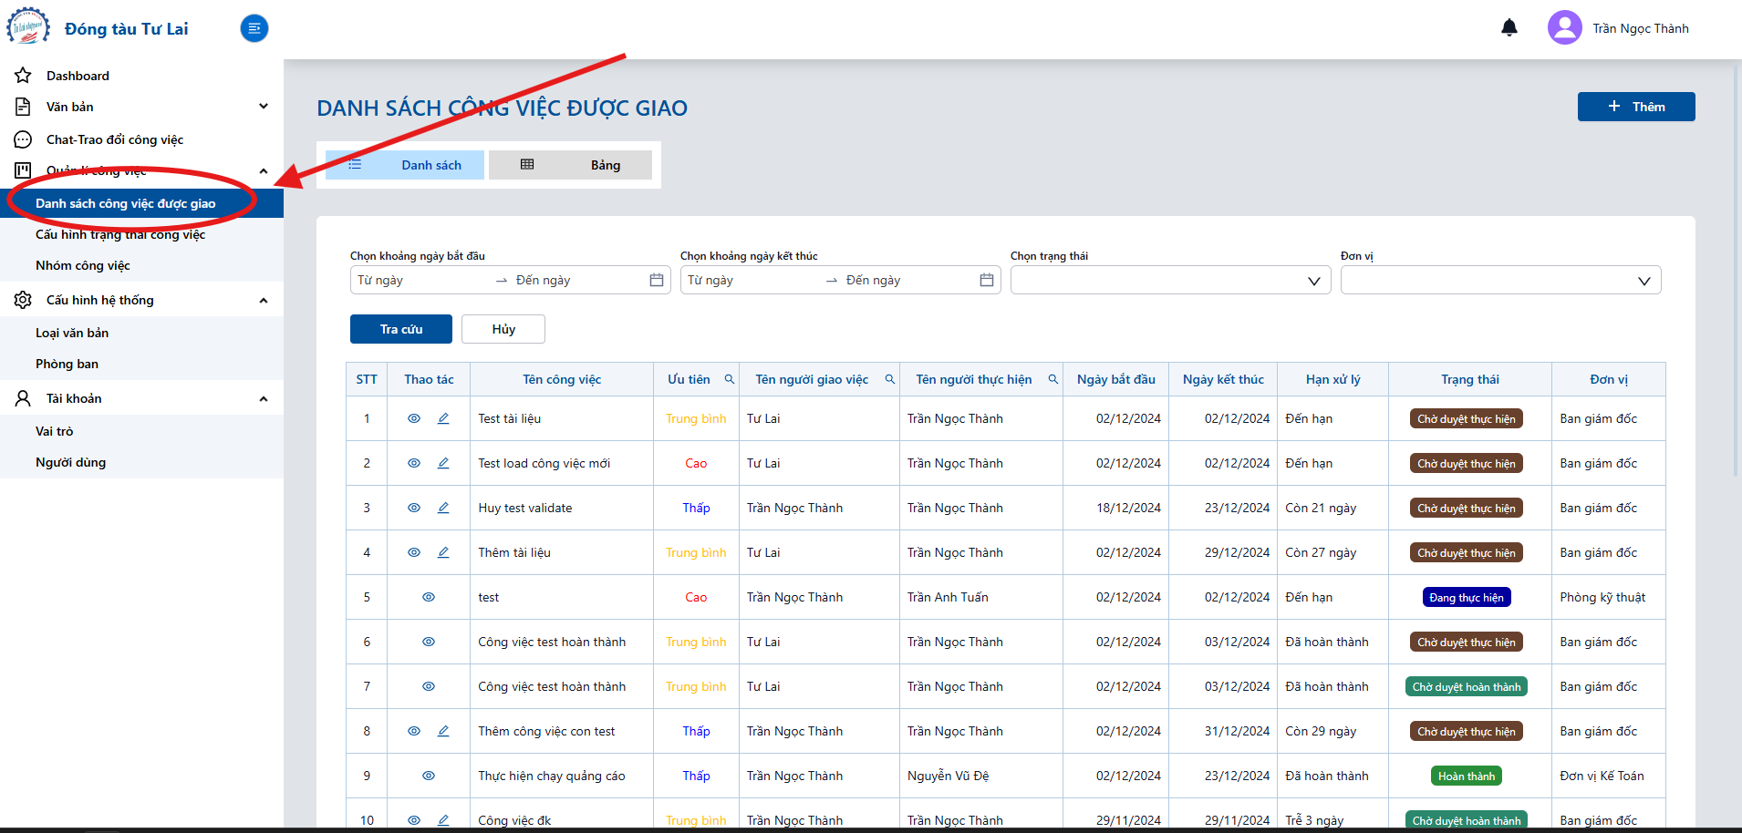1742x833 pixels.
Task: Open the Đơn vị filter dropdown
Action: tap(1500, 280)
